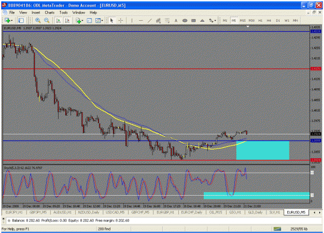Select the Rectangle shape tool
Viewport: 324px width, 233px height.
(x=193, y=20)
